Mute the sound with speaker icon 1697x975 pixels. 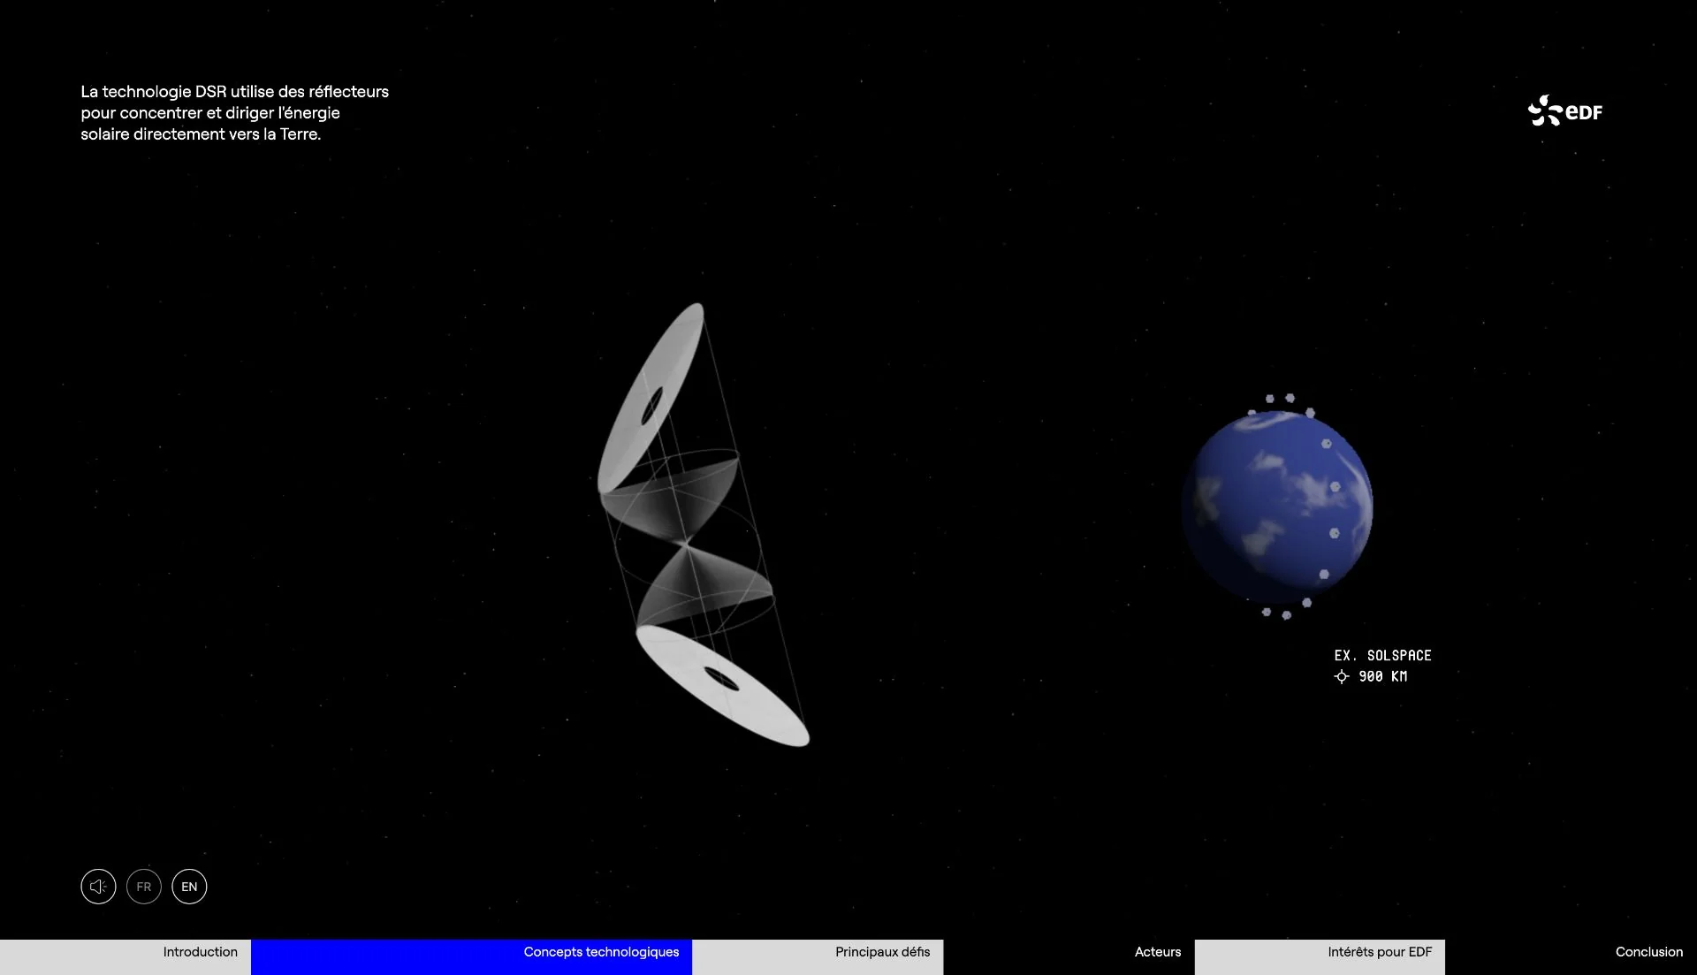98,887
